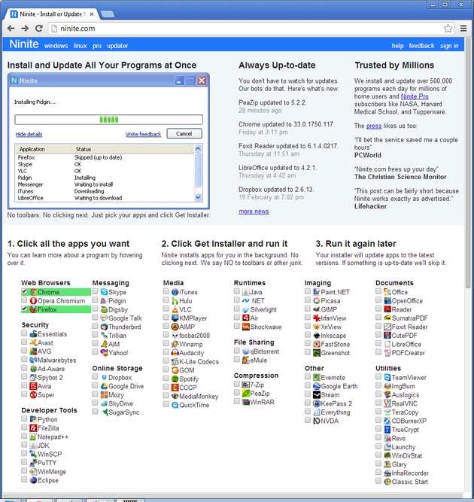The width and height of the screenshot is (474, 502).
Task: Click the 7-Zip icon
Action: pos(245,385)
